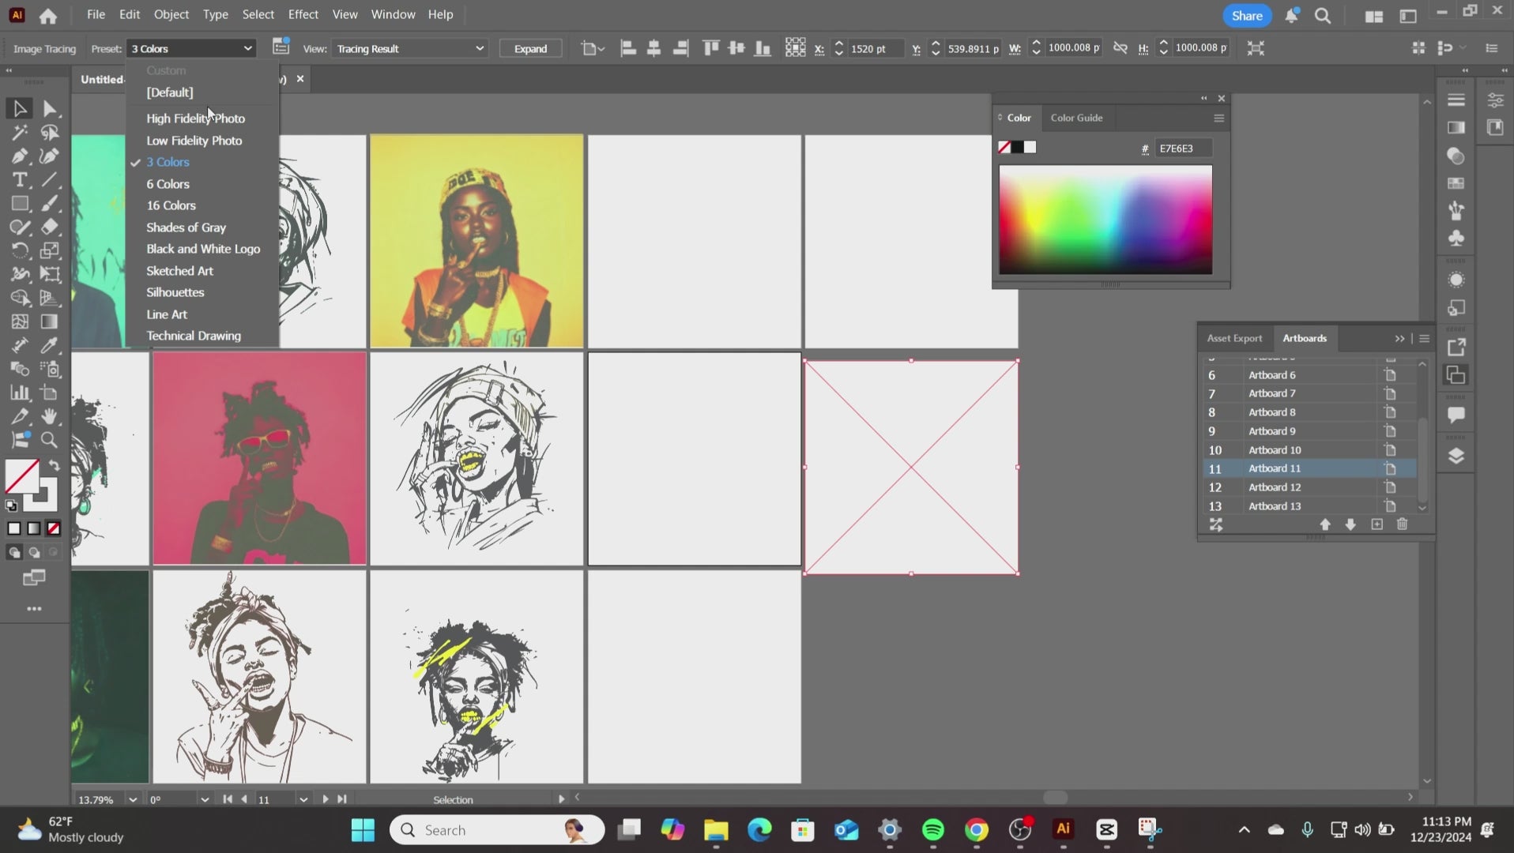The image size is (1514, 853).
Task: Swap fill and stroke colors
Action: point(55,466)
